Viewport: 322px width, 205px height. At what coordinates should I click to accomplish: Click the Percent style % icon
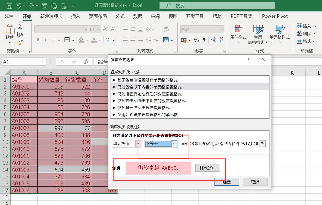tap(196, 40)
